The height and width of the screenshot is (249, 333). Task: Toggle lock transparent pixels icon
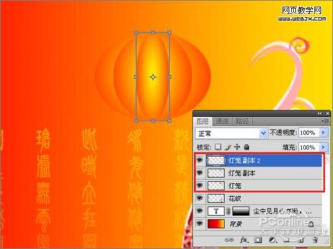pyautogui.click(x=218, y=147)
